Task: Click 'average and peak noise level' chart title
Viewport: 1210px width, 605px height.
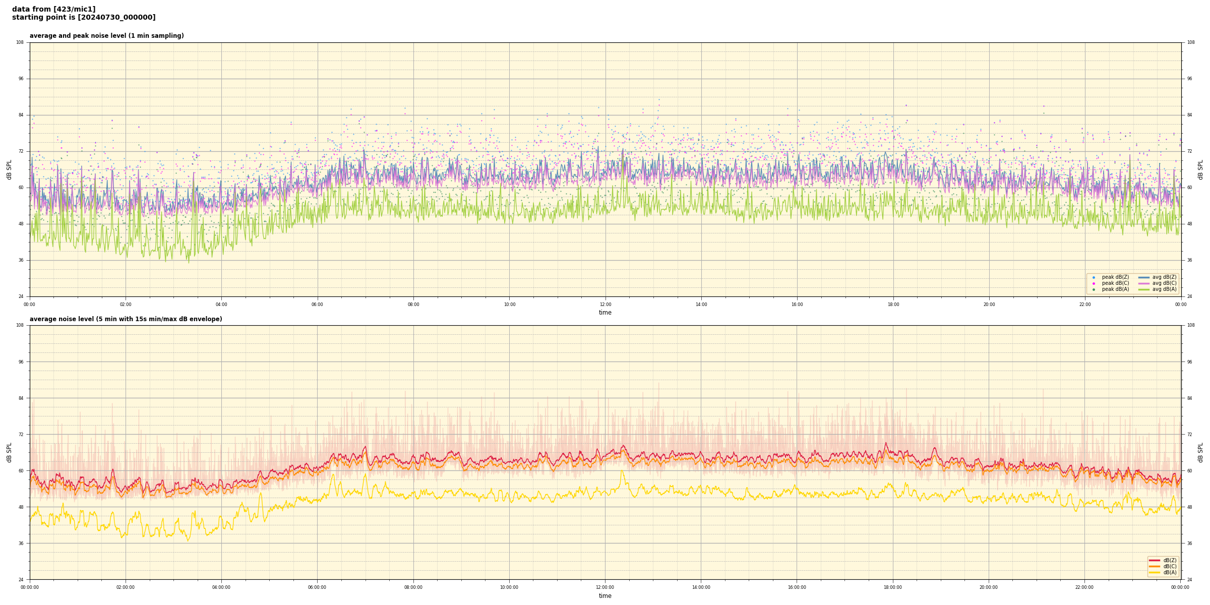Action: (106, 36)
